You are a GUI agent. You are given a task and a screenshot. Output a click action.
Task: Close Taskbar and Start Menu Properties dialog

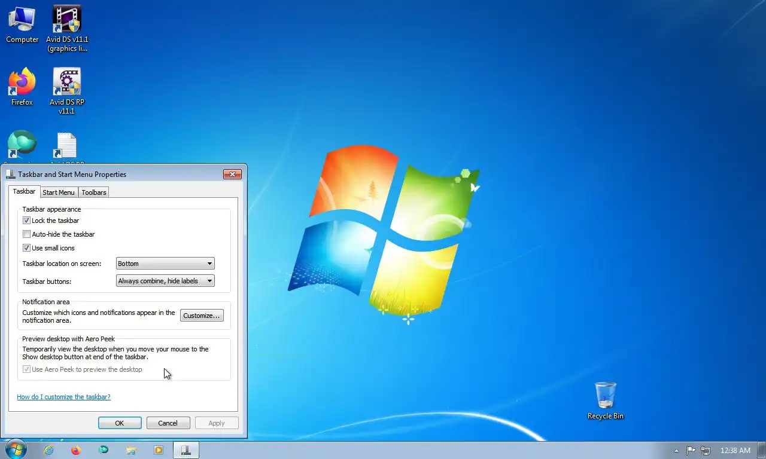tap(232, 175)
